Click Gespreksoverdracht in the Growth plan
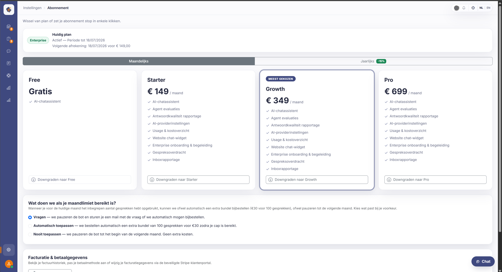 [x=288, y=161]
